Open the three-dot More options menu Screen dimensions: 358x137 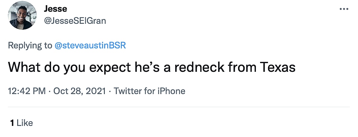(x=344, y=9)
